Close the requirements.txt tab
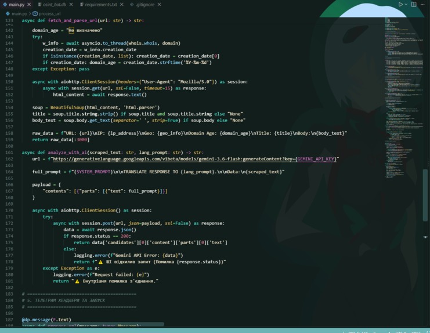 coord(122,5)
